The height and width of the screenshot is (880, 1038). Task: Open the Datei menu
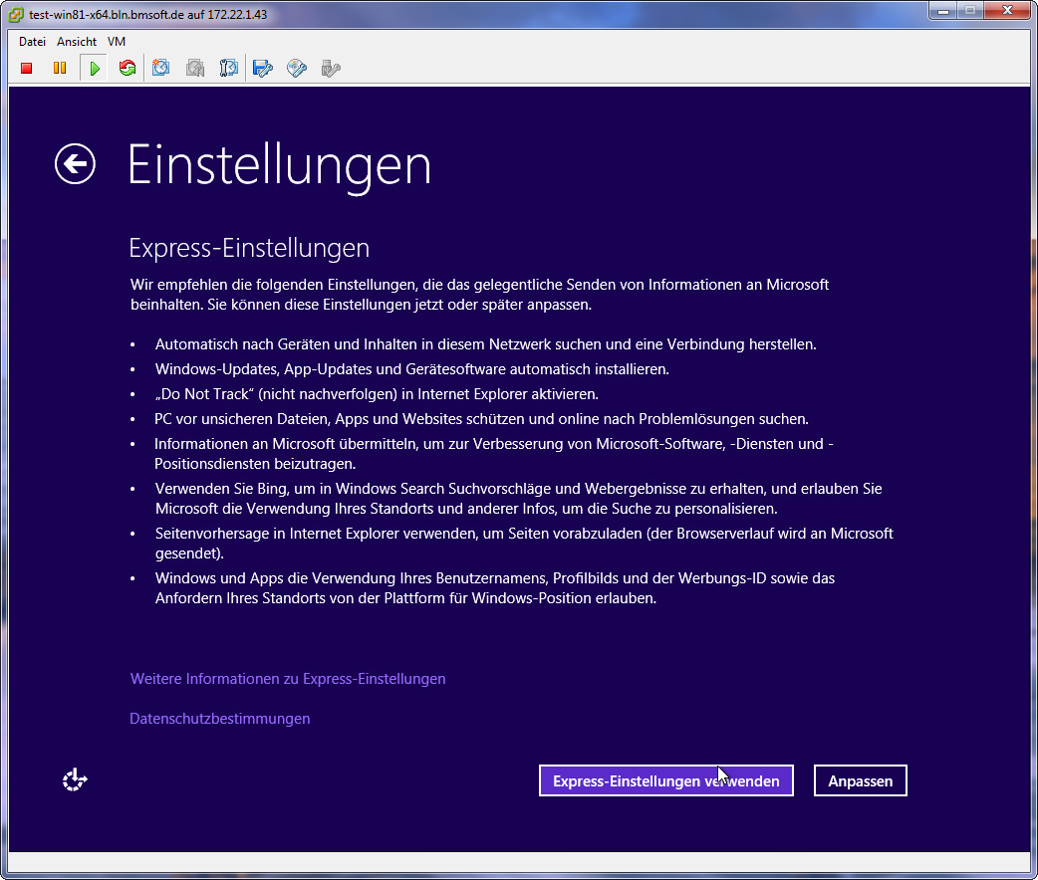[32, 42]
